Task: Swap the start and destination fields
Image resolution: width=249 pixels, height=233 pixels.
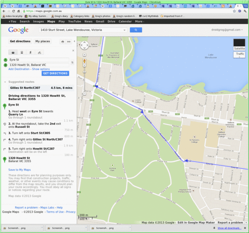Action: (x=72, y=63)
